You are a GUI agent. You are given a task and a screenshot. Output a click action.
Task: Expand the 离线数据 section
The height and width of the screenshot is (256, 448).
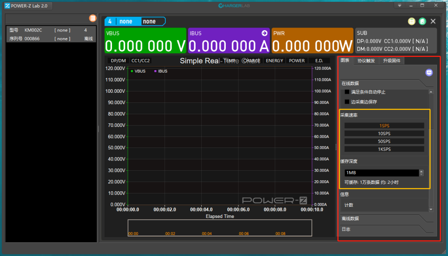tap(386, 218)
